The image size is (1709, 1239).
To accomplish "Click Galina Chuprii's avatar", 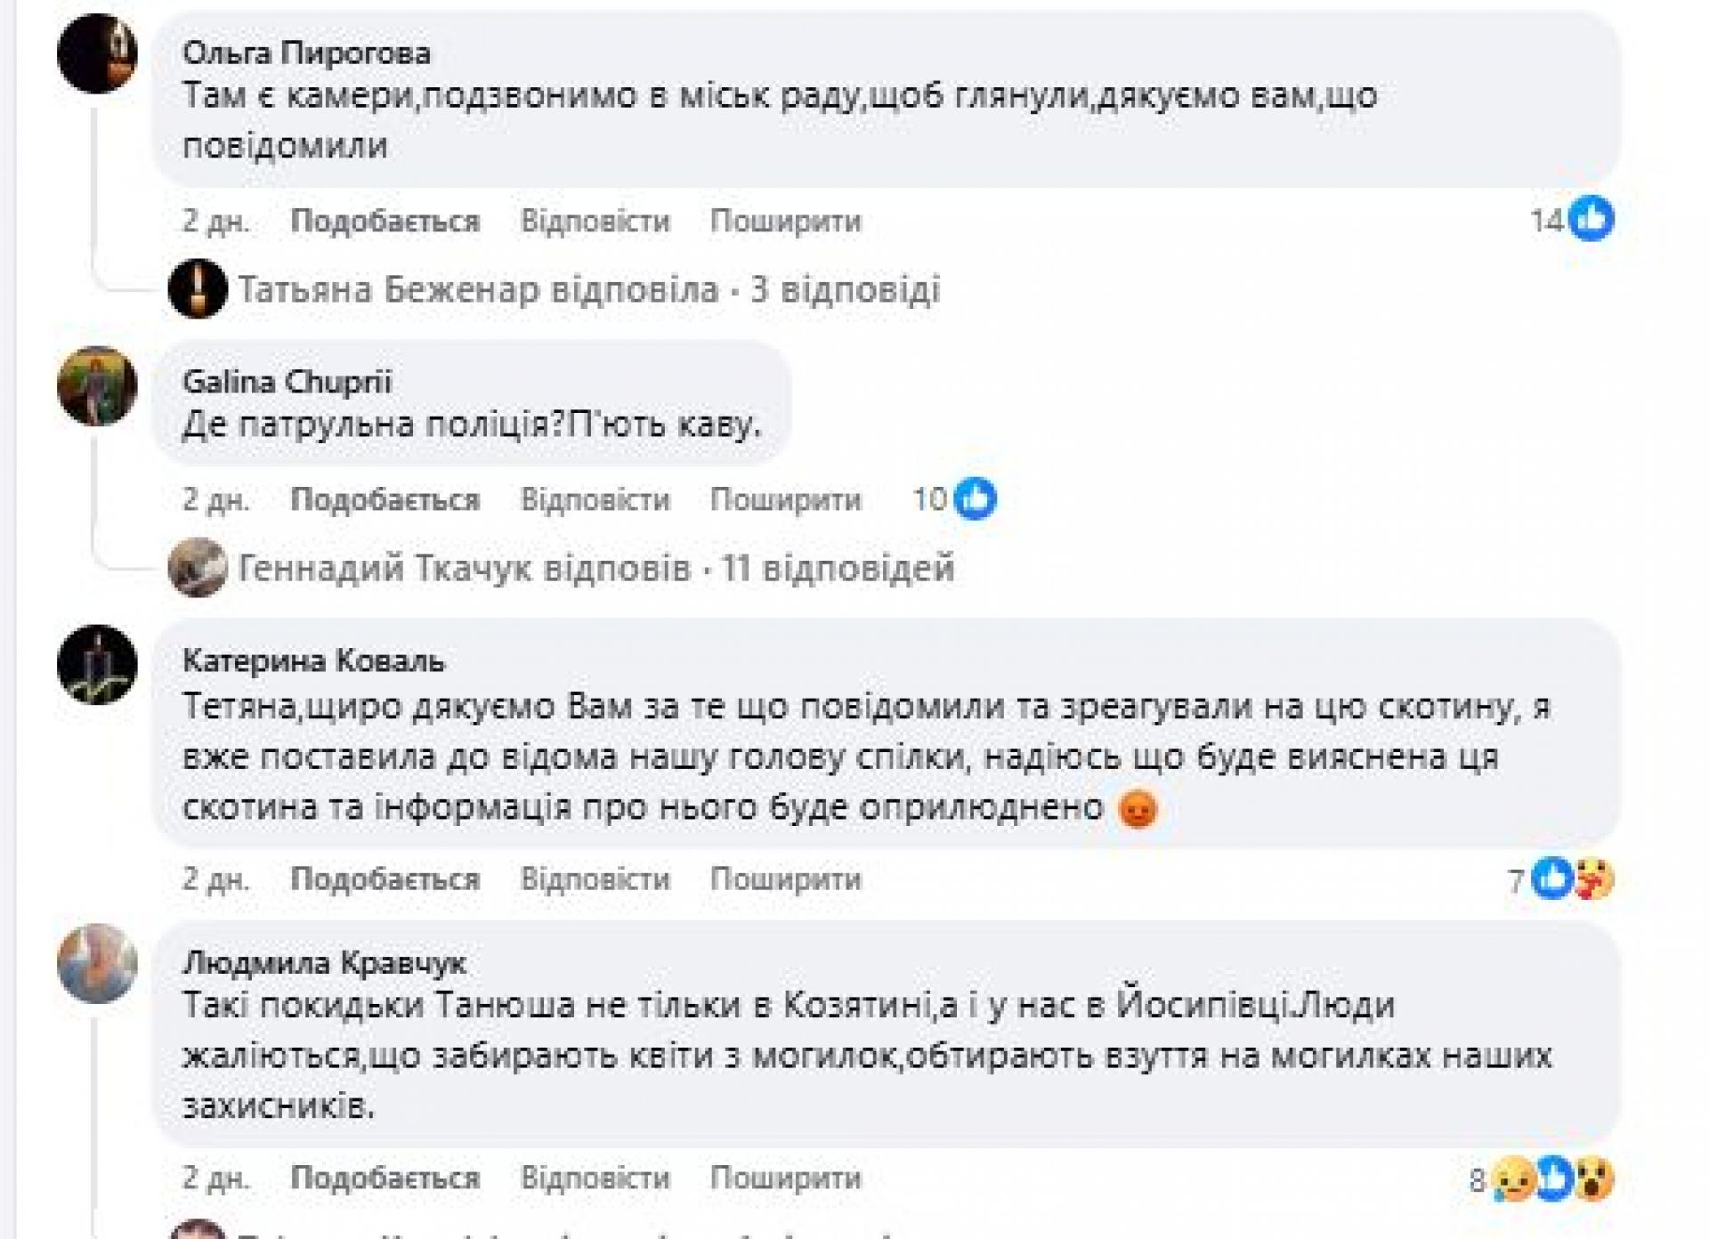I will (x=97, y=385).
